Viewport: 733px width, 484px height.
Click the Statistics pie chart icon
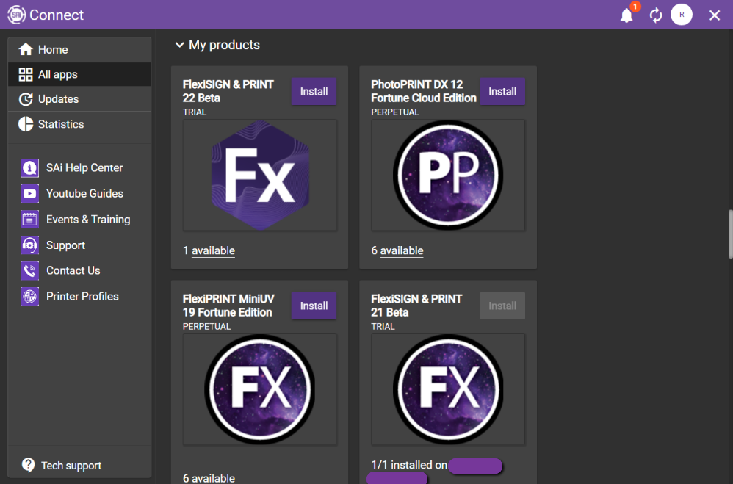[26, 124]
